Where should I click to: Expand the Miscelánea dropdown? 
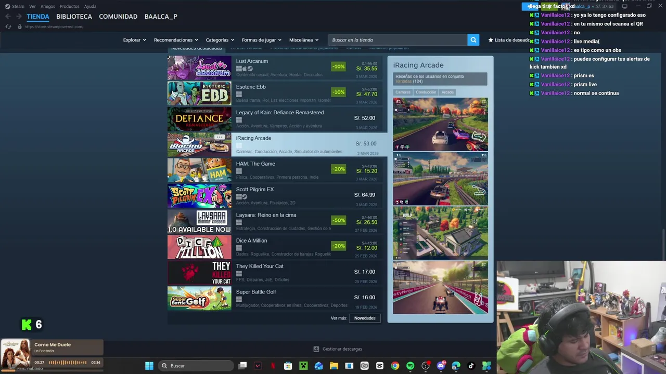(304, 40)
